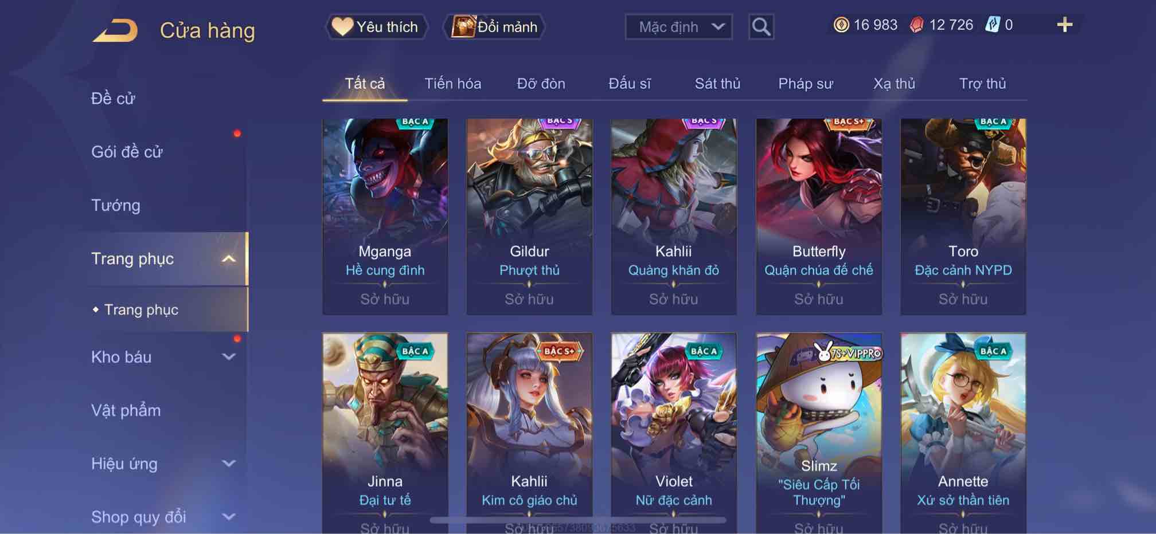Screen dimensions: 1156x534
Task: Open Yêu thích heart favorites
Action: coord(377,27)
